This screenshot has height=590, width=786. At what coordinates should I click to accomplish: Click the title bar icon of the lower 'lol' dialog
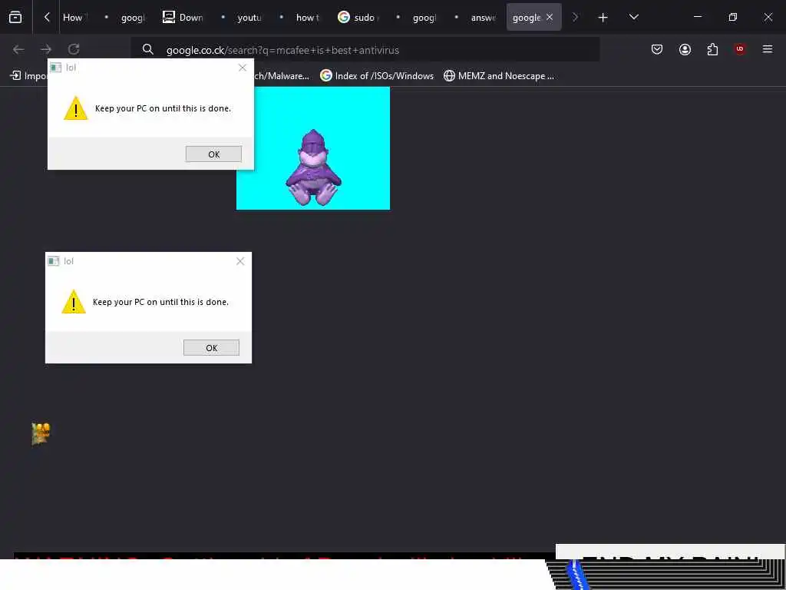point(54,261)
